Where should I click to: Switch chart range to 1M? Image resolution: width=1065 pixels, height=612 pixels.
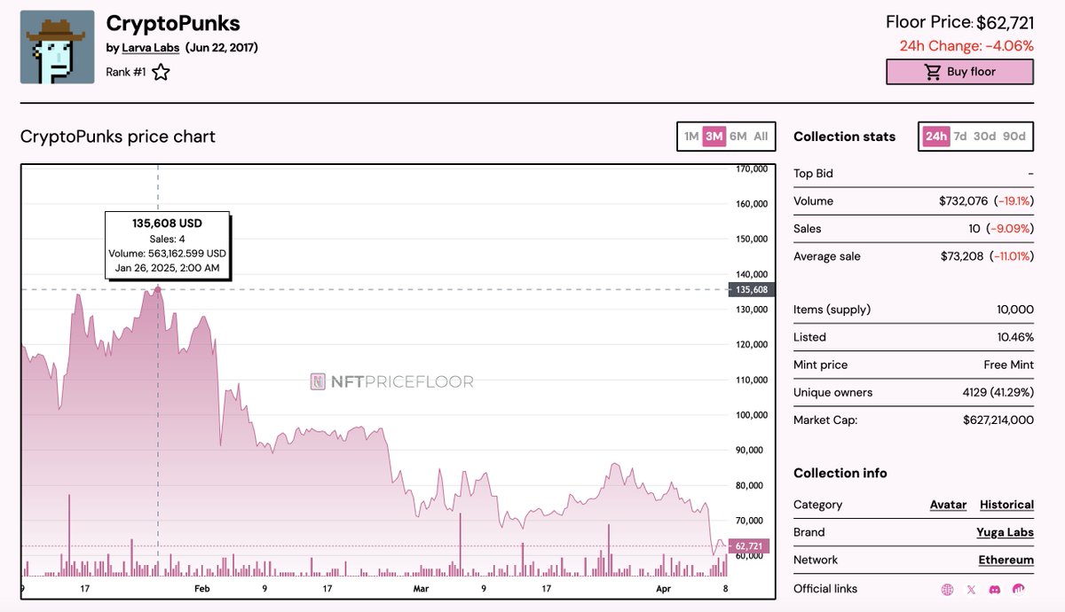tap(690, 137)
